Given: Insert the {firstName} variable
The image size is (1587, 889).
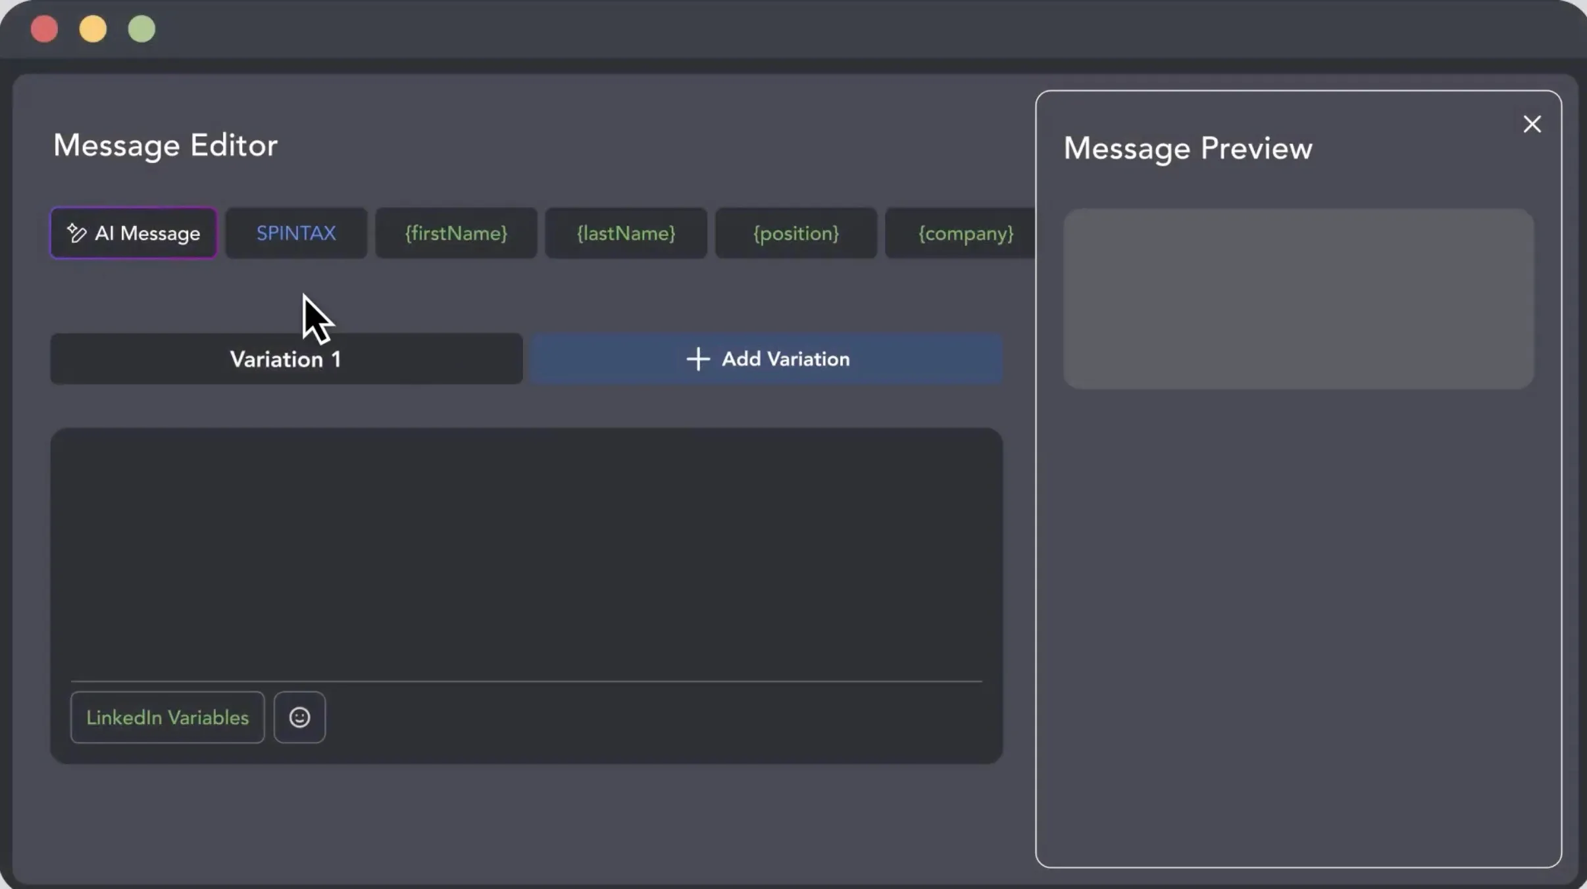Looking at the screenshot, I should tap(456, 233).
